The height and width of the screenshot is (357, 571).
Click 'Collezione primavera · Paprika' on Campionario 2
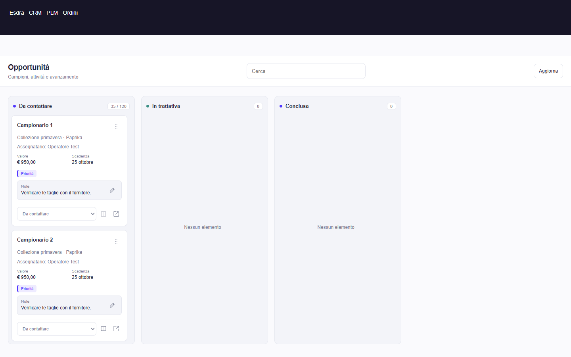50,252
